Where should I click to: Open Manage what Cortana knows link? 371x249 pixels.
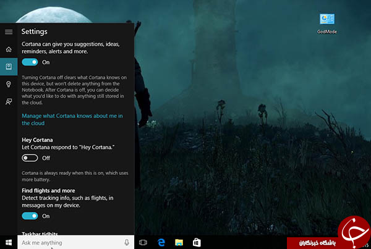72,119
